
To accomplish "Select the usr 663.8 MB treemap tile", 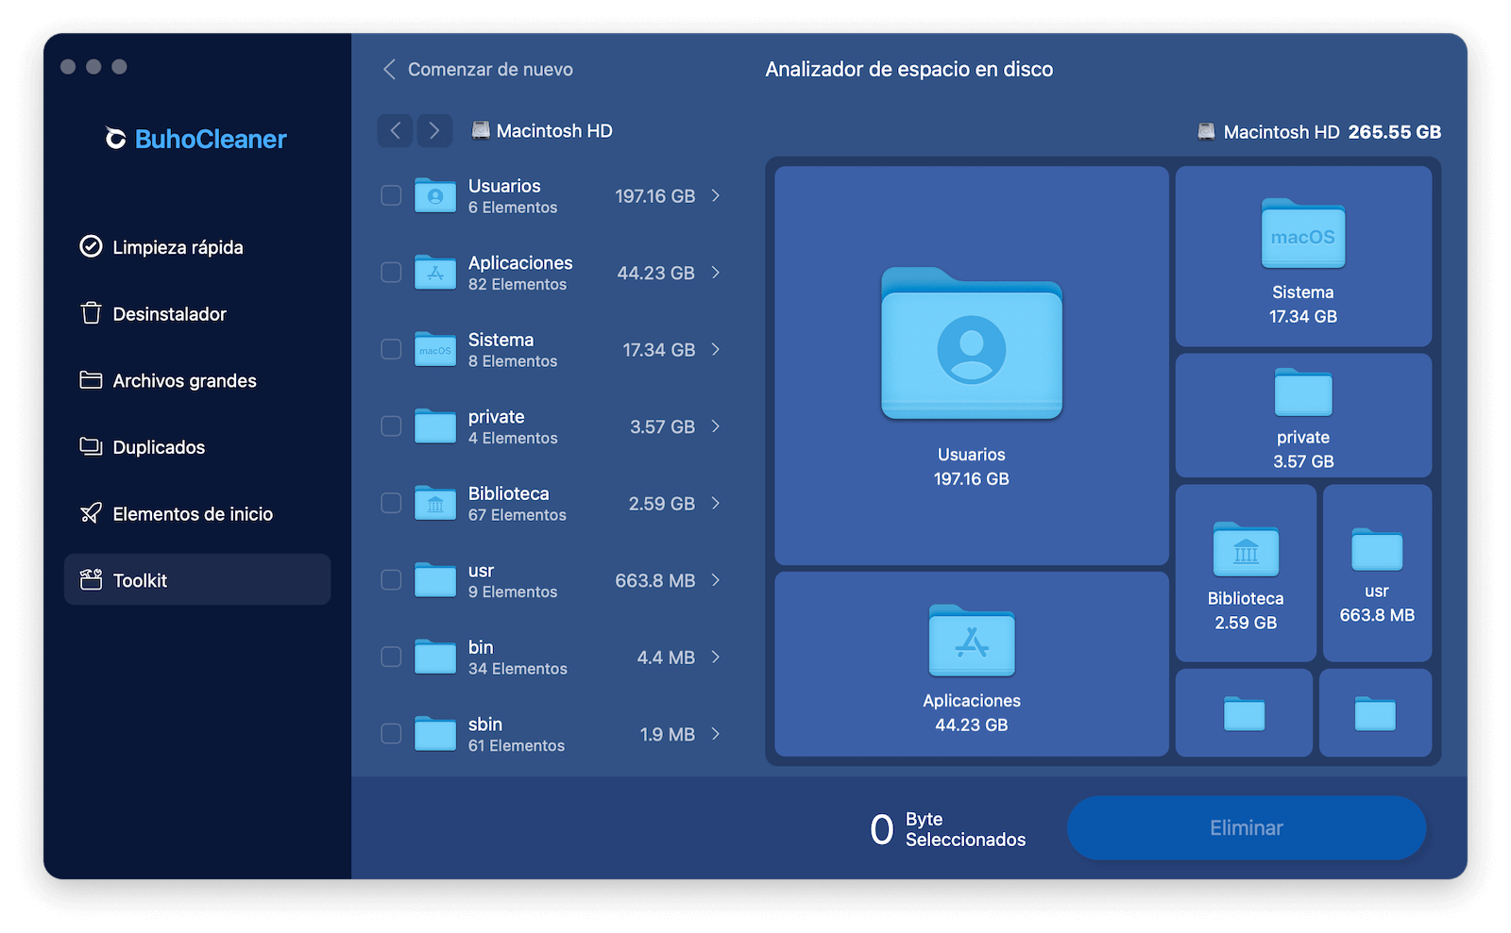I will pyautogui.click(x=1377, y=573).
